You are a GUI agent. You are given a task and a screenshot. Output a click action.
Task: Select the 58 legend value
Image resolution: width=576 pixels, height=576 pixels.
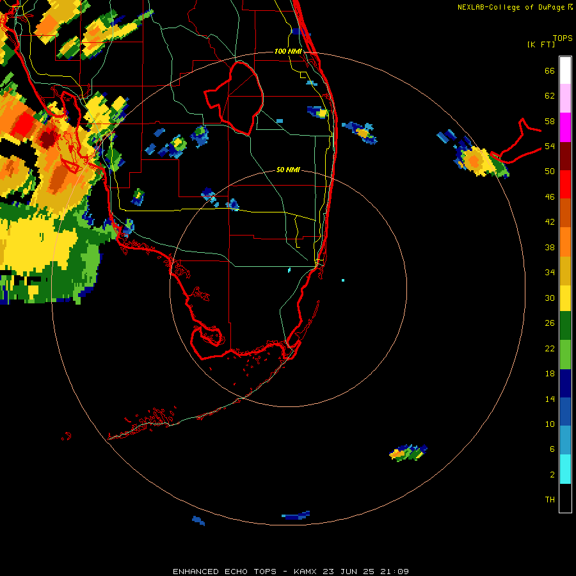[x=550, y=121]
